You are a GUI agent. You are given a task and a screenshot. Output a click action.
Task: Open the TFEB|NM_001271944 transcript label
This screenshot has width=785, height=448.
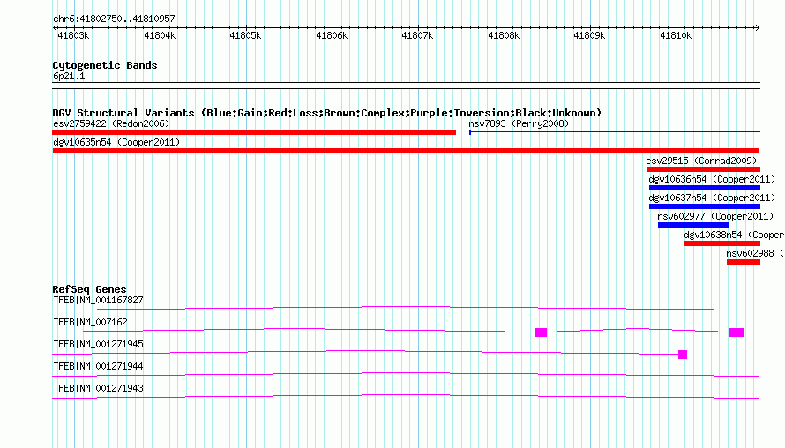(98, 366)
